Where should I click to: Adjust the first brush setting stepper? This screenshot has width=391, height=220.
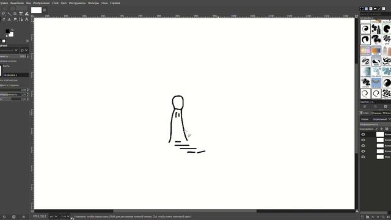coord(27,90)
